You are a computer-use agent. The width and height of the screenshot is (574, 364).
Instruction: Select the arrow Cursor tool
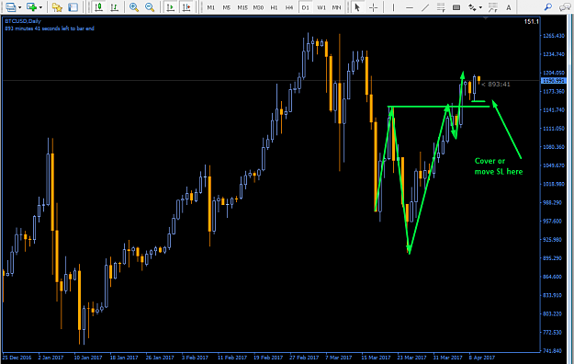point(357,7)
